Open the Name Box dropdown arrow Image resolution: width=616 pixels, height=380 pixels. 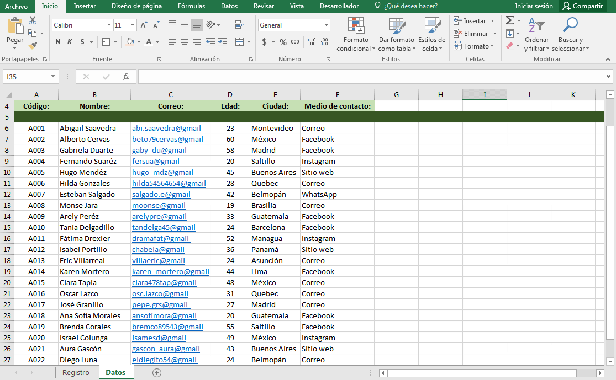pos(53,77)
